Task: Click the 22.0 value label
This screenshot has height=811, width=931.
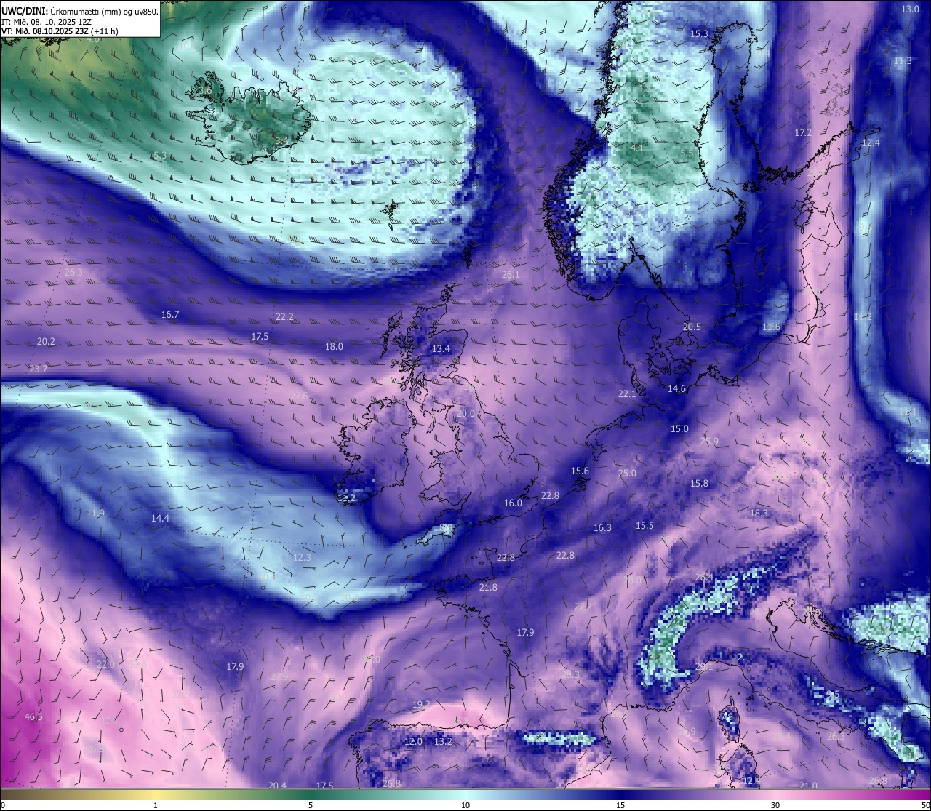Action: pyautogui.click(x=105, y=665)
